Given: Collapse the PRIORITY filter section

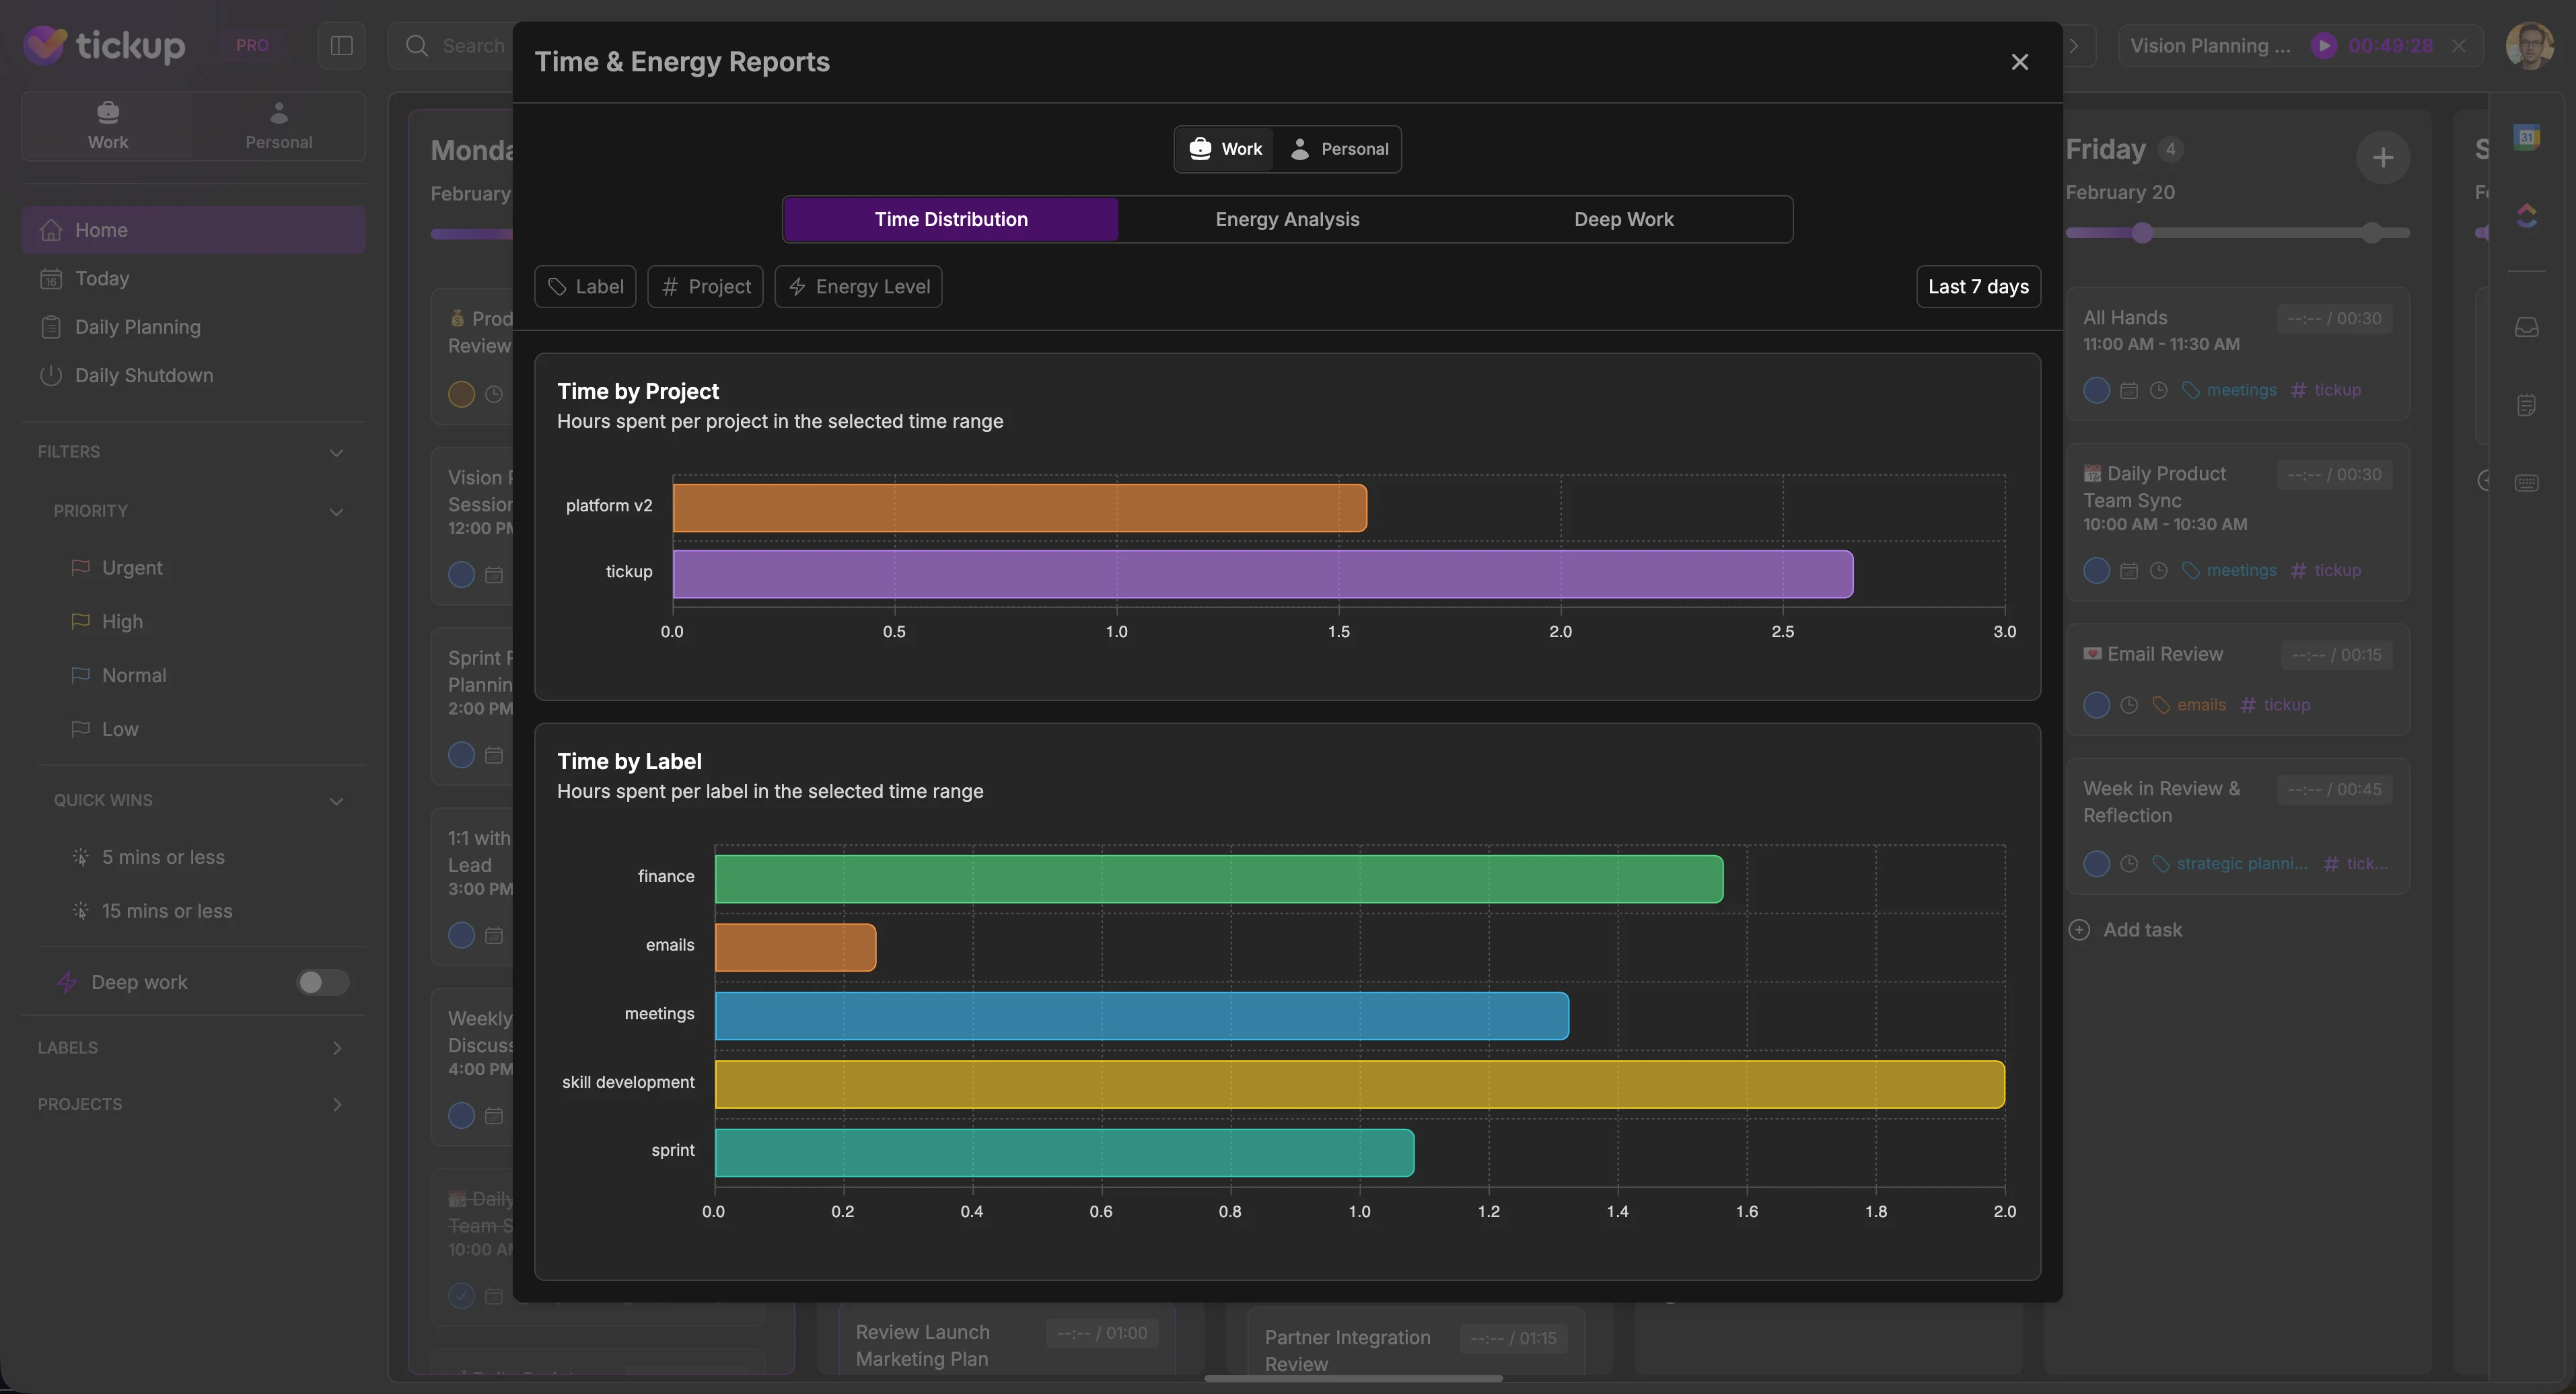Looking at the screenshot, I should (337, 511).
